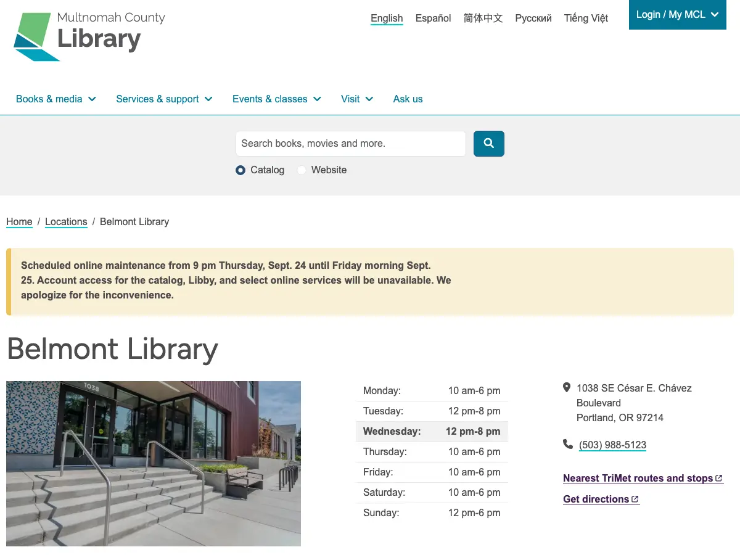The image size is (740, 555).
Task: Click the phone icon beside (503) 988-5123
Action: point(567,444)
